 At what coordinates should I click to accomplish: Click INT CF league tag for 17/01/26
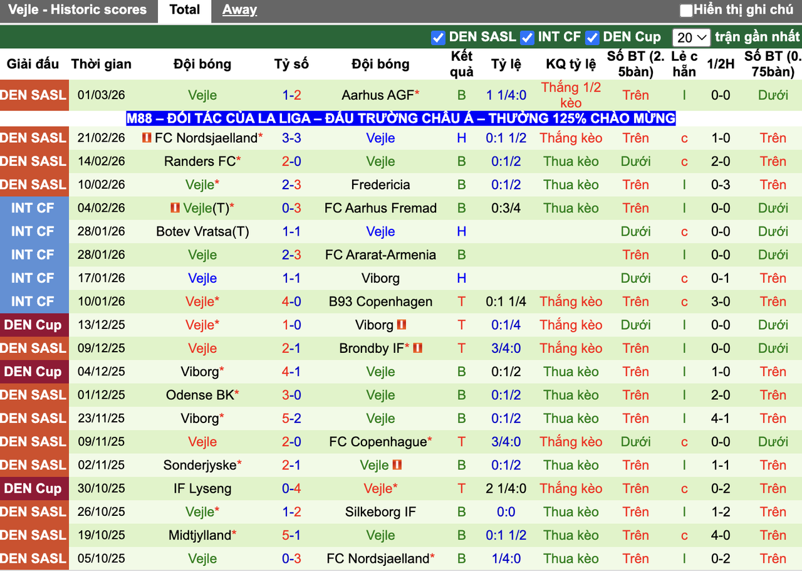[x=34, y=278]
